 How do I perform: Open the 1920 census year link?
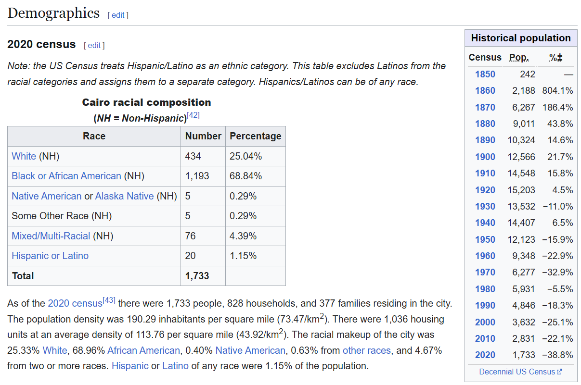pos(485,190)
